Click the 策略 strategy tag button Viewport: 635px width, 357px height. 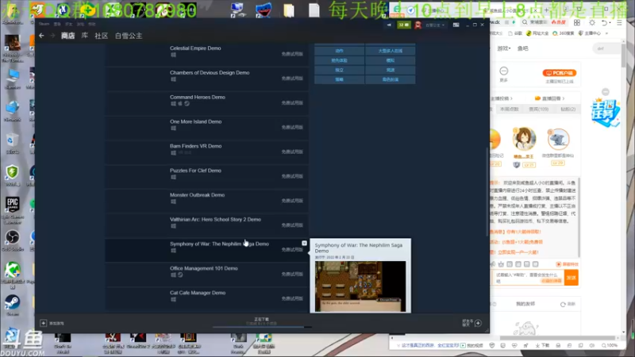(340, 80)
